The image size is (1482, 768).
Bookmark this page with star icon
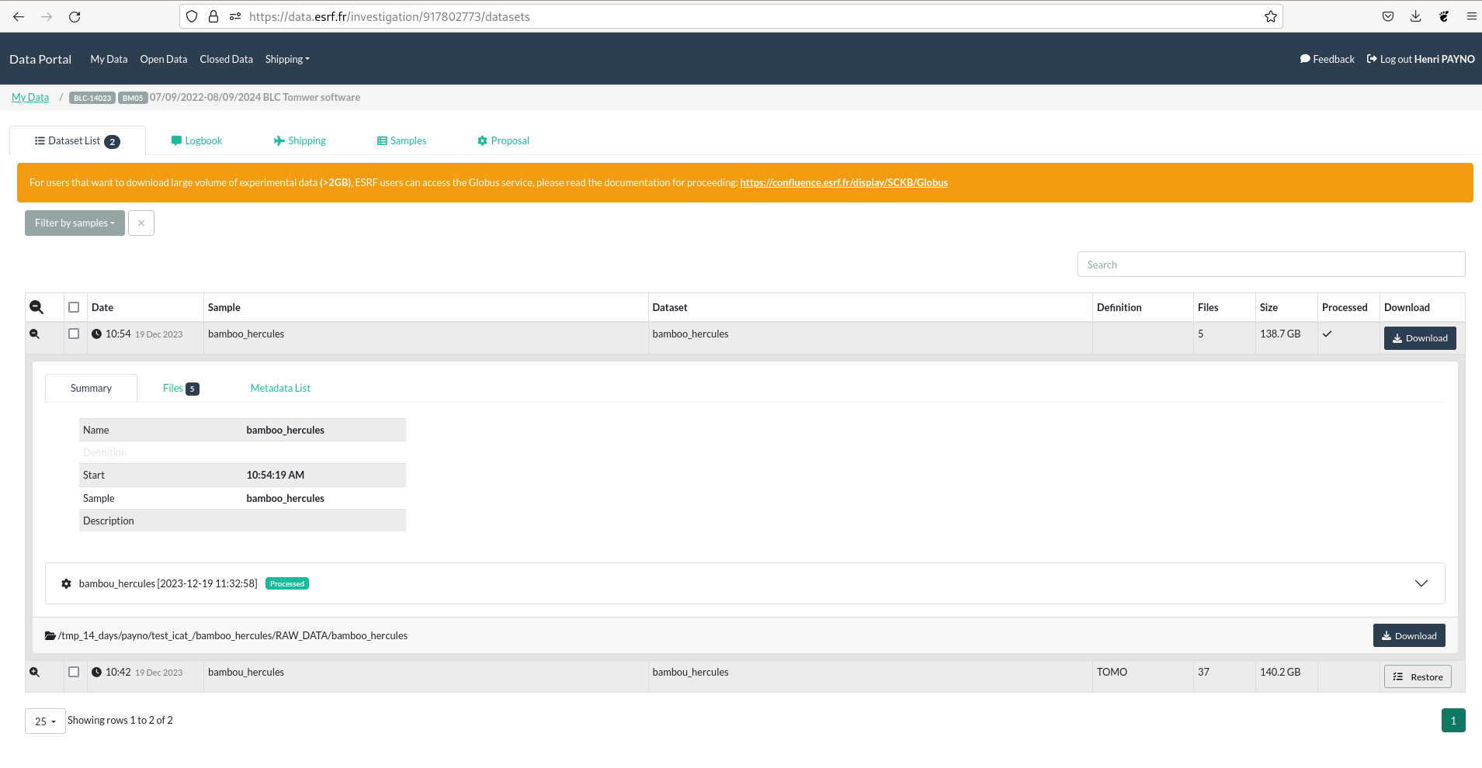[1270, 16]
